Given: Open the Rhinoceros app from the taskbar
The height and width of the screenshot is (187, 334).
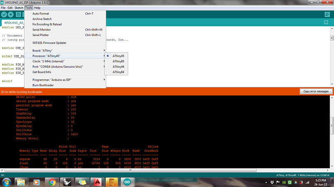Looking at the screenshot, I should point(67,182).
